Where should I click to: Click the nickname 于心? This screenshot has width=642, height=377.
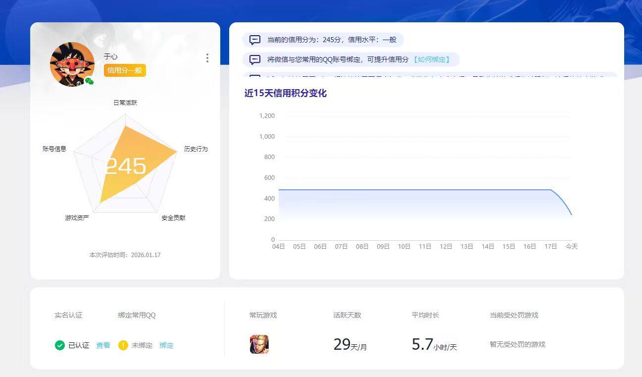pyautogui.click(x=111, y=56)
